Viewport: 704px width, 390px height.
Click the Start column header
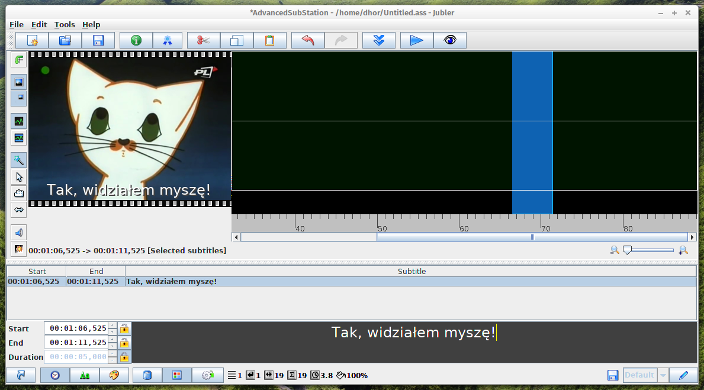[x=37, y=271]
